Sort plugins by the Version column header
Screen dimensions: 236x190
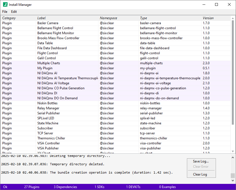208,18
